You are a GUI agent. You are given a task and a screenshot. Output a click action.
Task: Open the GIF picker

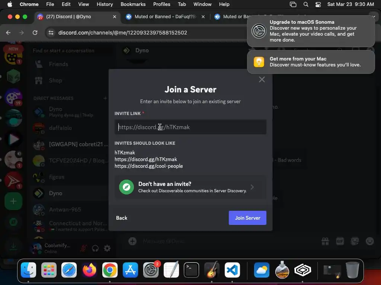(340, 241)
